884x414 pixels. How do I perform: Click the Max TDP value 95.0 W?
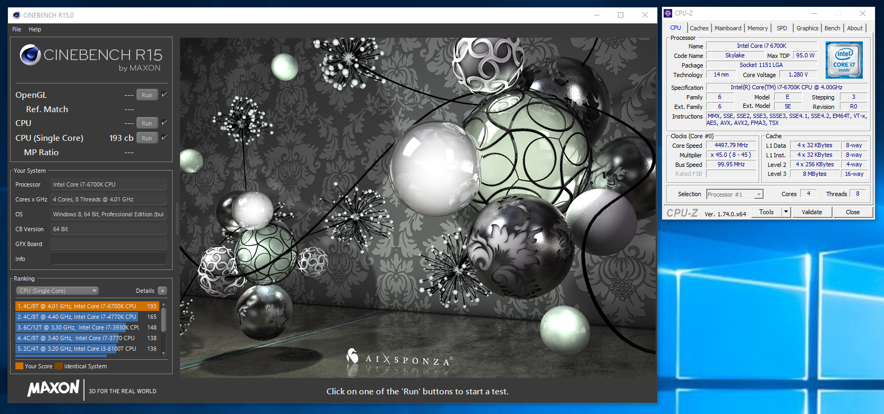click(x=805, y=55)
